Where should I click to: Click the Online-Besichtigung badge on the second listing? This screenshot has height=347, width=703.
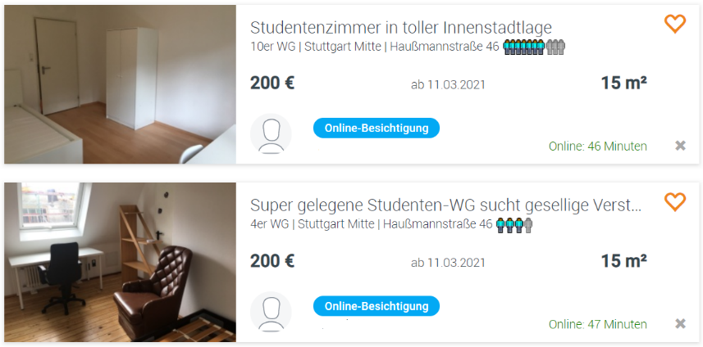pyautogui.click(x=377, y=306)
